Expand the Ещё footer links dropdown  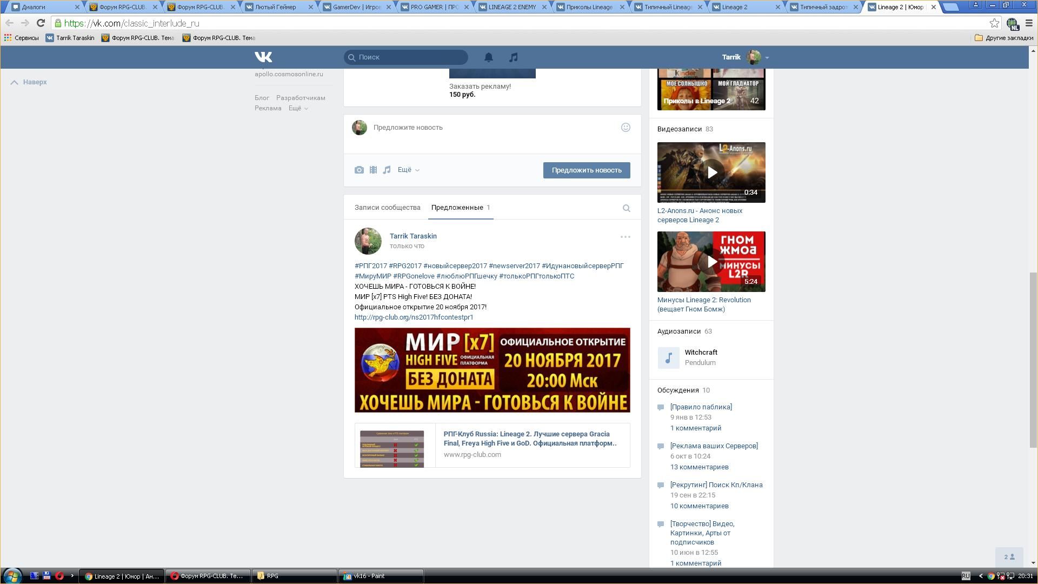pos(298,108)
